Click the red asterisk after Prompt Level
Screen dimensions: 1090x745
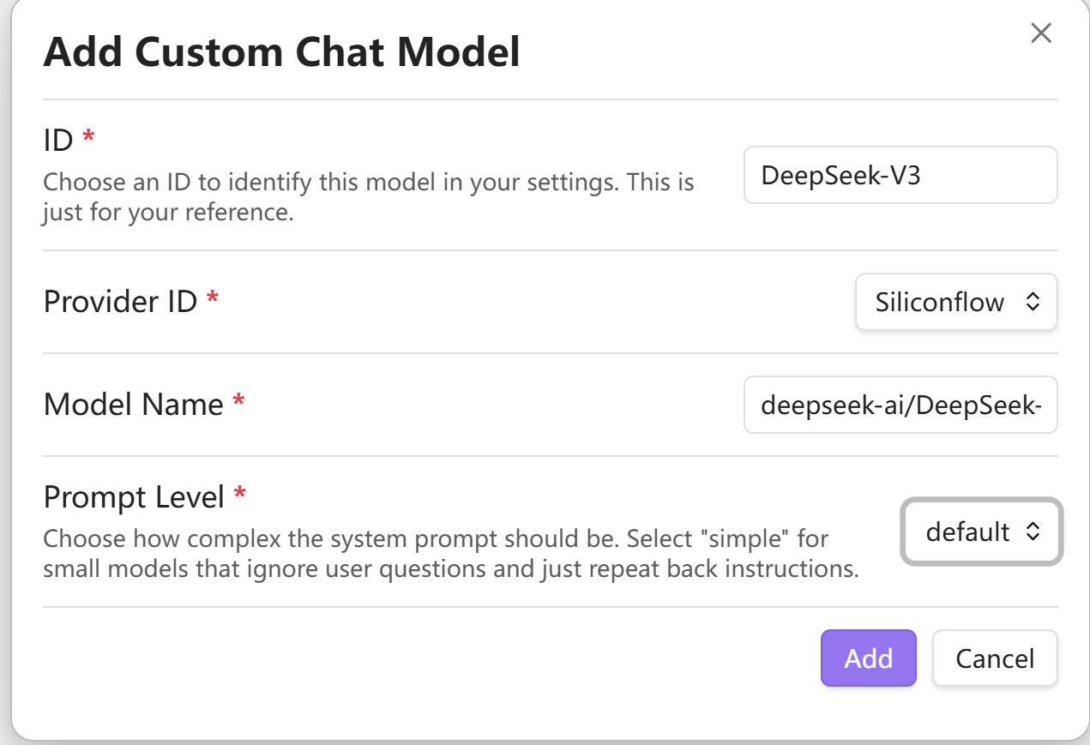pyautogui.click(x=239, y=493)
